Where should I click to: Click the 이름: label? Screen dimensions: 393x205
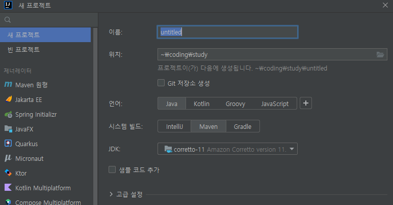click(116, 32)
